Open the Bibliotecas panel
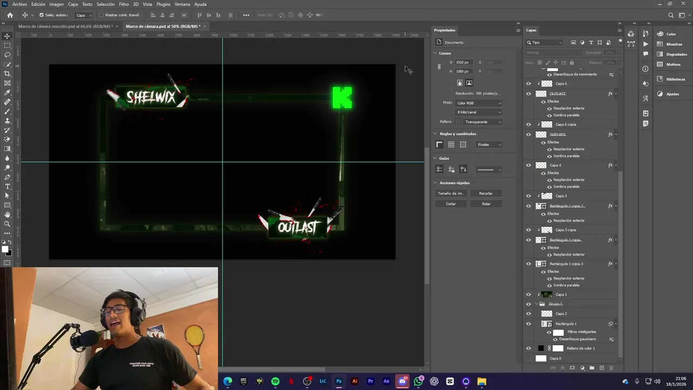Viewport: 693px width, 390px height. (671, 79)
